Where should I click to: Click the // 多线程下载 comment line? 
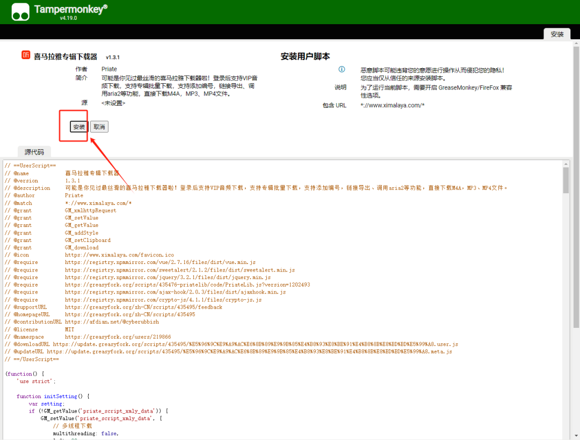(72, 426)
